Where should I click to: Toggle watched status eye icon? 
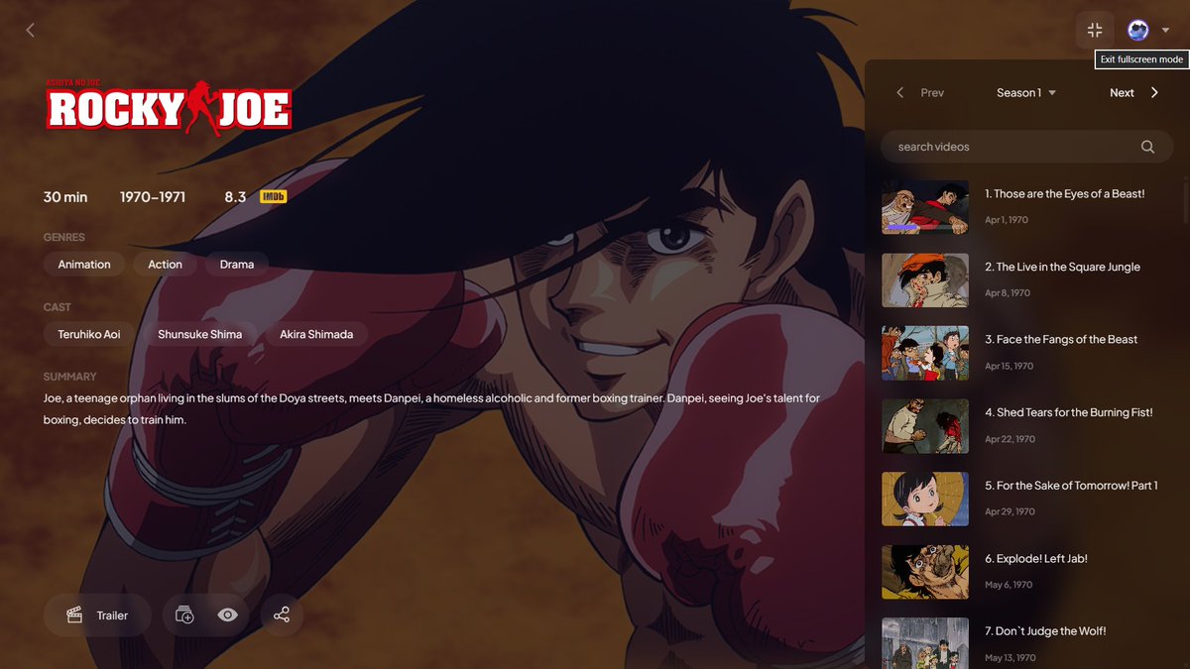coord(227,615)
